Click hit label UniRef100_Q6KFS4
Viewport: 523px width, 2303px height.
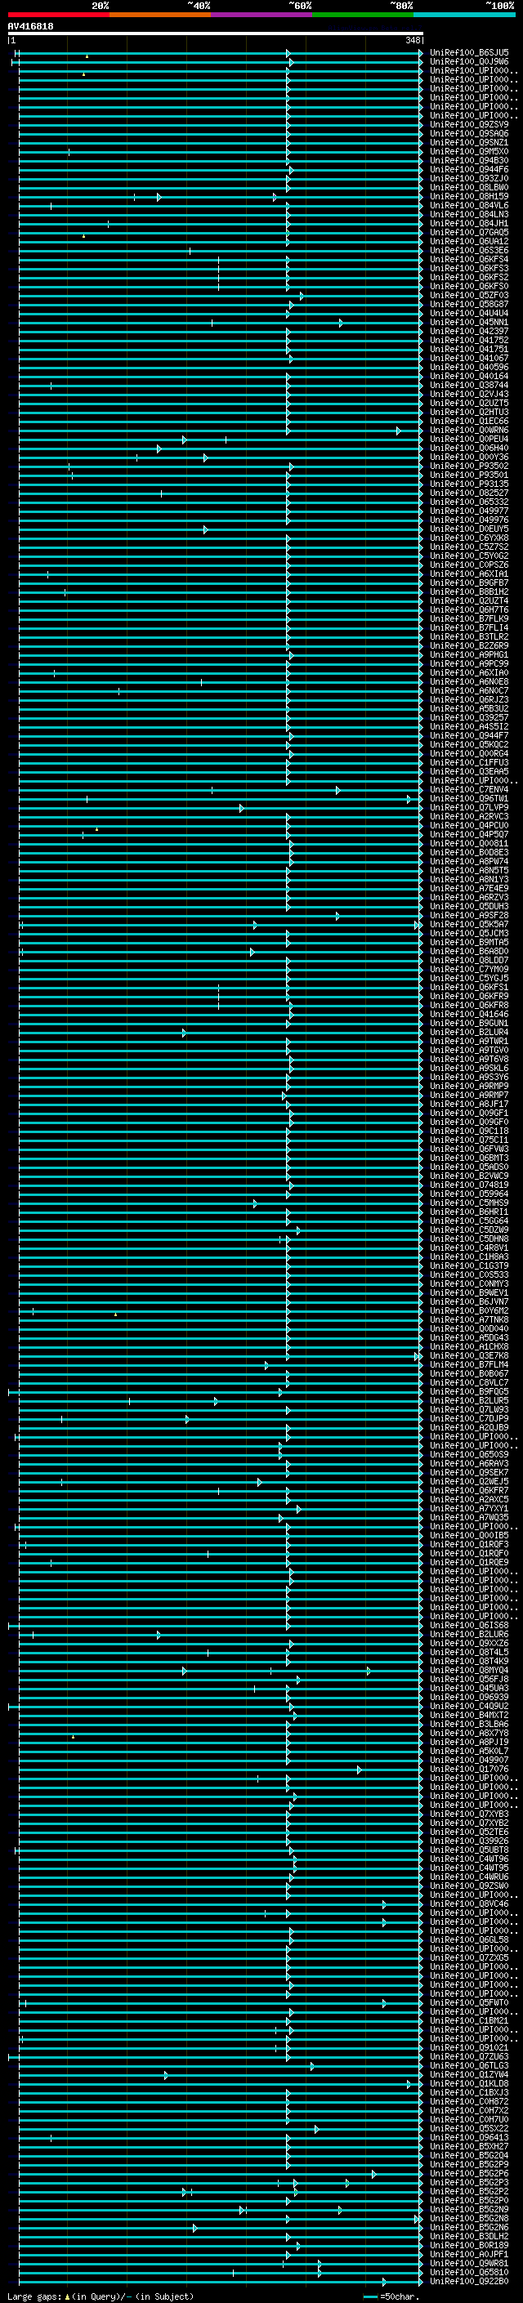click(469, 260)
